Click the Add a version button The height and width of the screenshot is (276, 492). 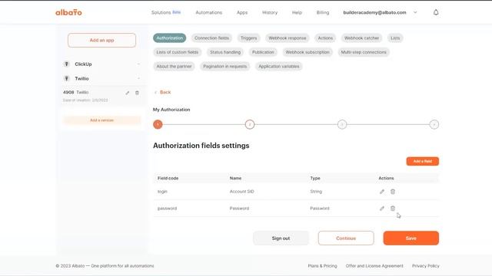101,120
